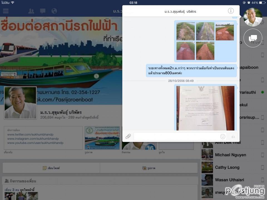The height and width of the screenshot is (200, 267).
Task: Open notifications globe icon
Action: [x=54, y=11]
